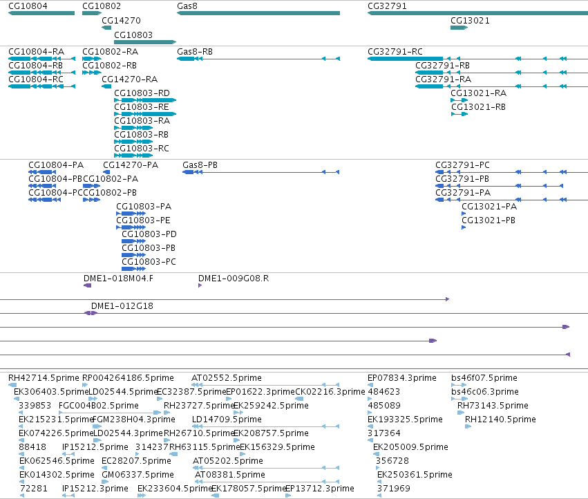Viewport: 588px width, 499px height.
Task: Select the CG13021 gene label
Action: [x=470, y=20]
